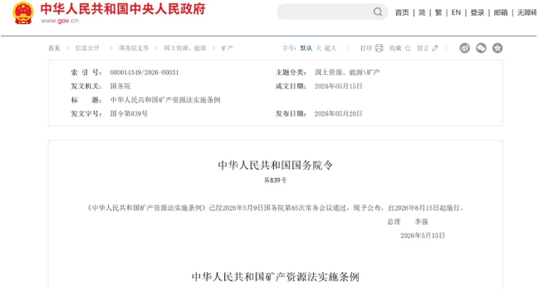
Task: Open the 无障碍 accessibility link
Action: click(x=527, y=12)
